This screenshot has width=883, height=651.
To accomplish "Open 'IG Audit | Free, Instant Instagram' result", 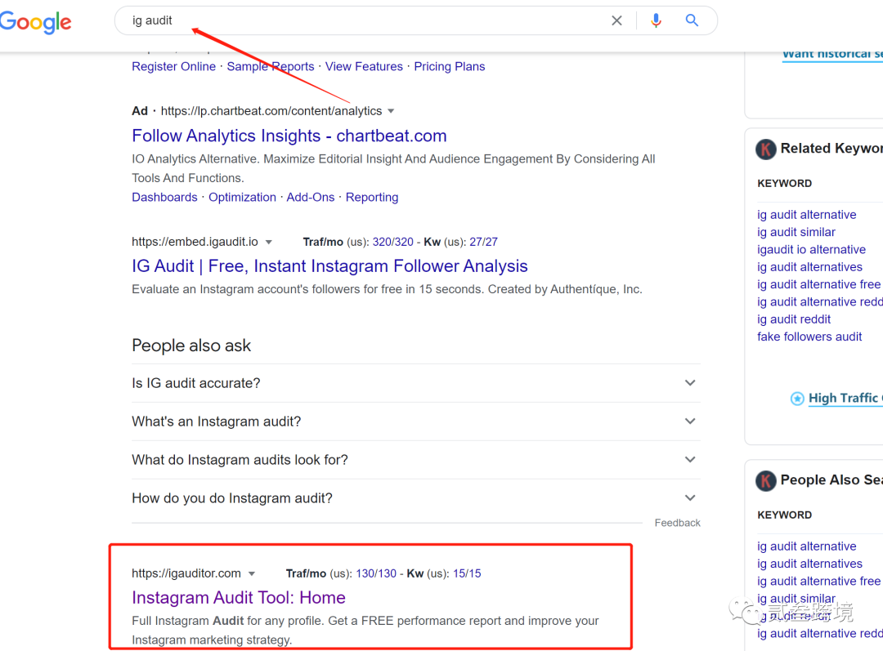I will [329, 265].
